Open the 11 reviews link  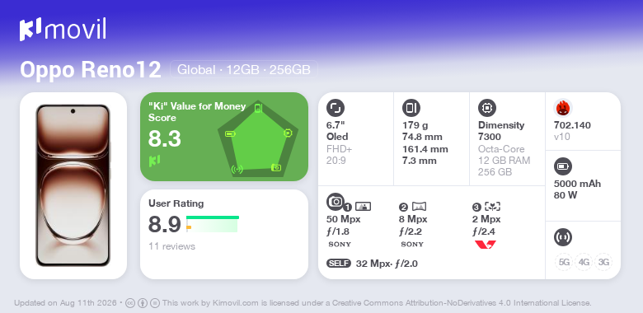click(x=171, y=246)
